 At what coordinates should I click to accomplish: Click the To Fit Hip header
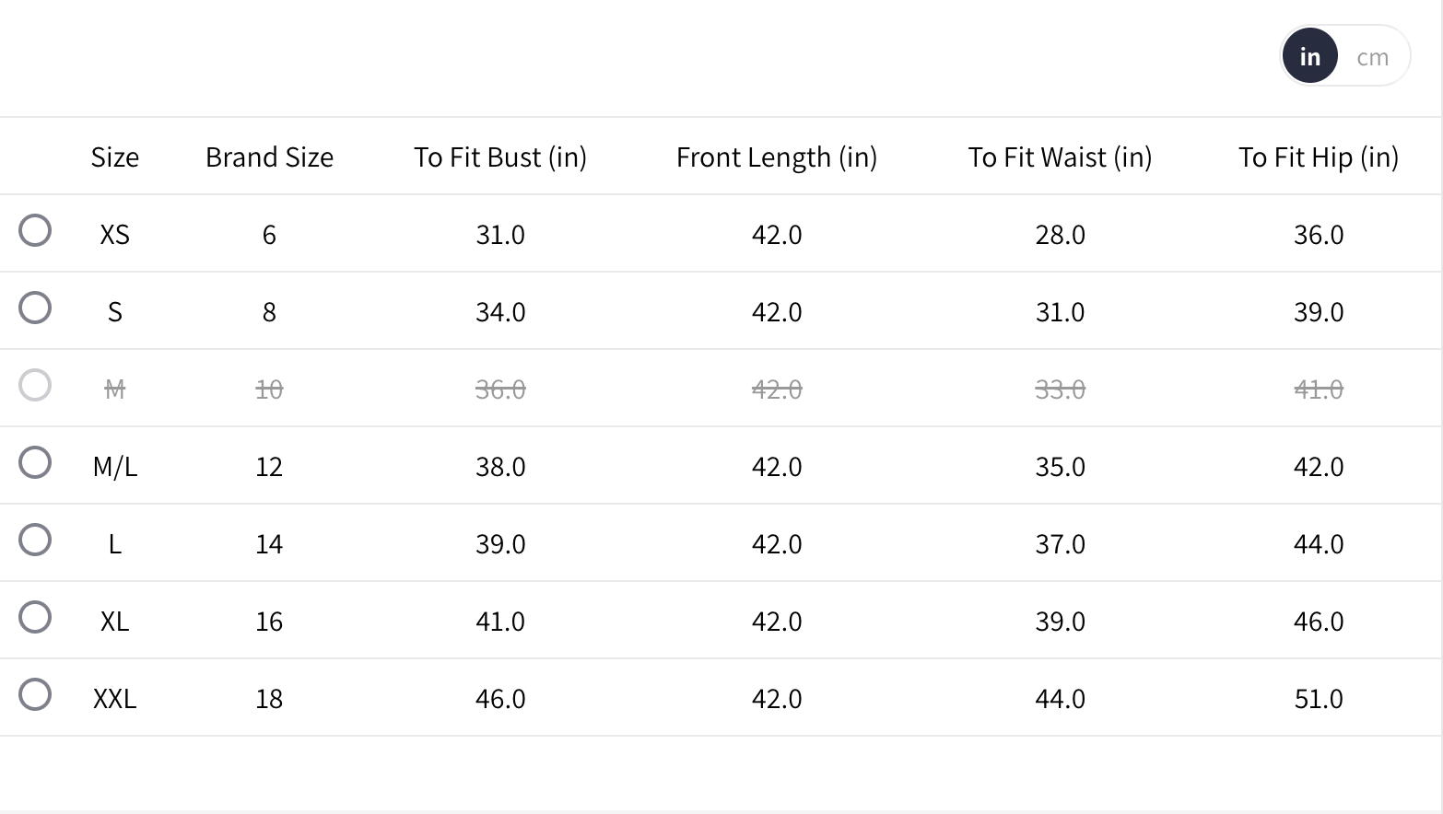pos(1319,157)
